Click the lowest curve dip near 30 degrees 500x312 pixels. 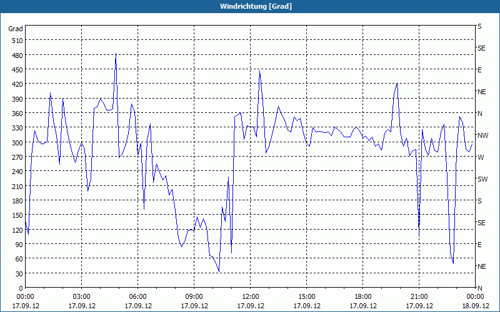click(219, 271)
